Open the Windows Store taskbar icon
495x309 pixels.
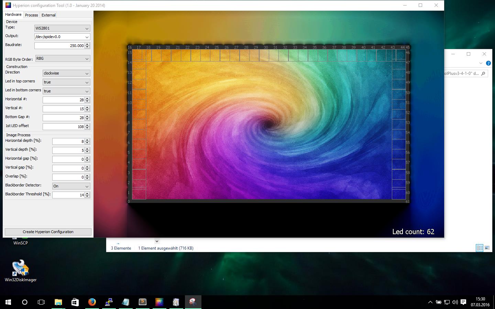75,302
